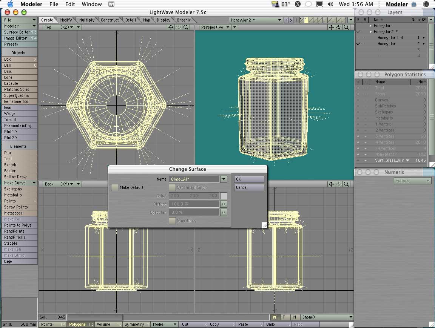
Task: Select highlighted layer button 2 in layer bank
Action: point(306,20)
